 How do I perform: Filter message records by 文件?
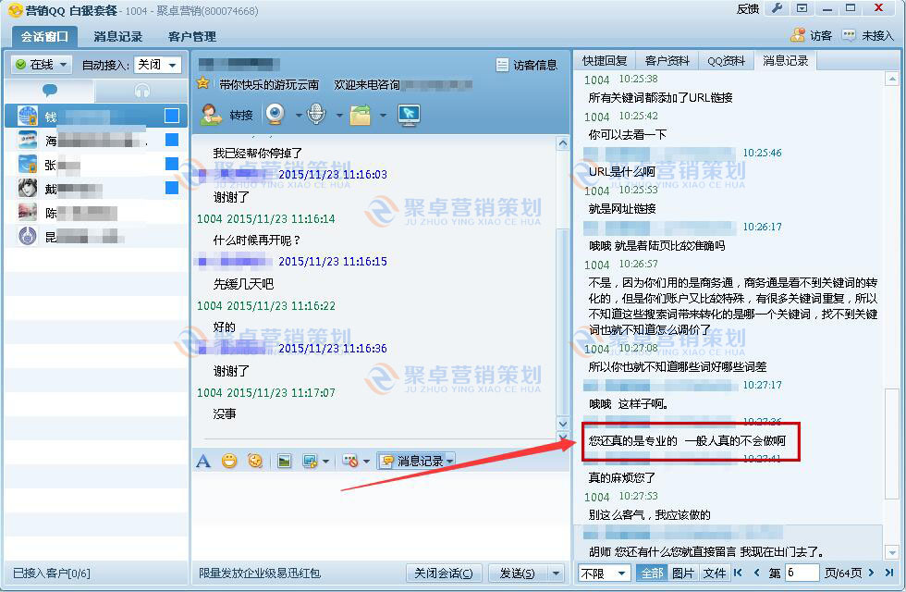(714, 573)
